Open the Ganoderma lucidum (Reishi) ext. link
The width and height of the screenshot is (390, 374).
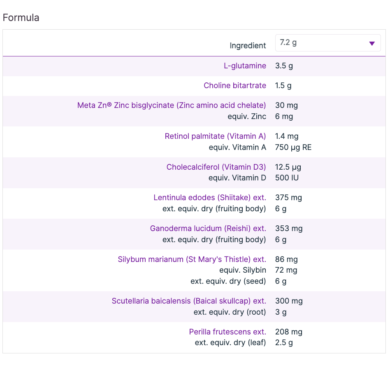click(x=208, y=229)
